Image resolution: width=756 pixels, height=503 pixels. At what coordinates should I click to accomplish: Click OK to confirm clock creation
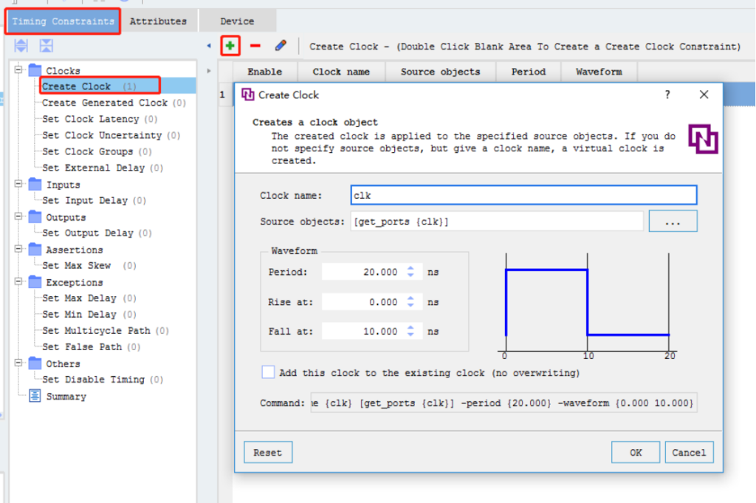point(636,453)
